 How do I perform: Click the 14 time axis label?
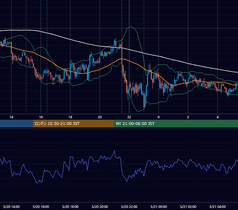tap(12, 117)
